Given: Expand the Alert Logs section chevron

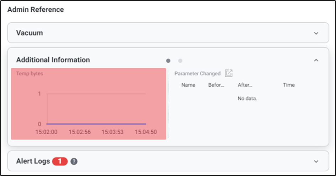Looking at the screenshot, I should 316,161.
